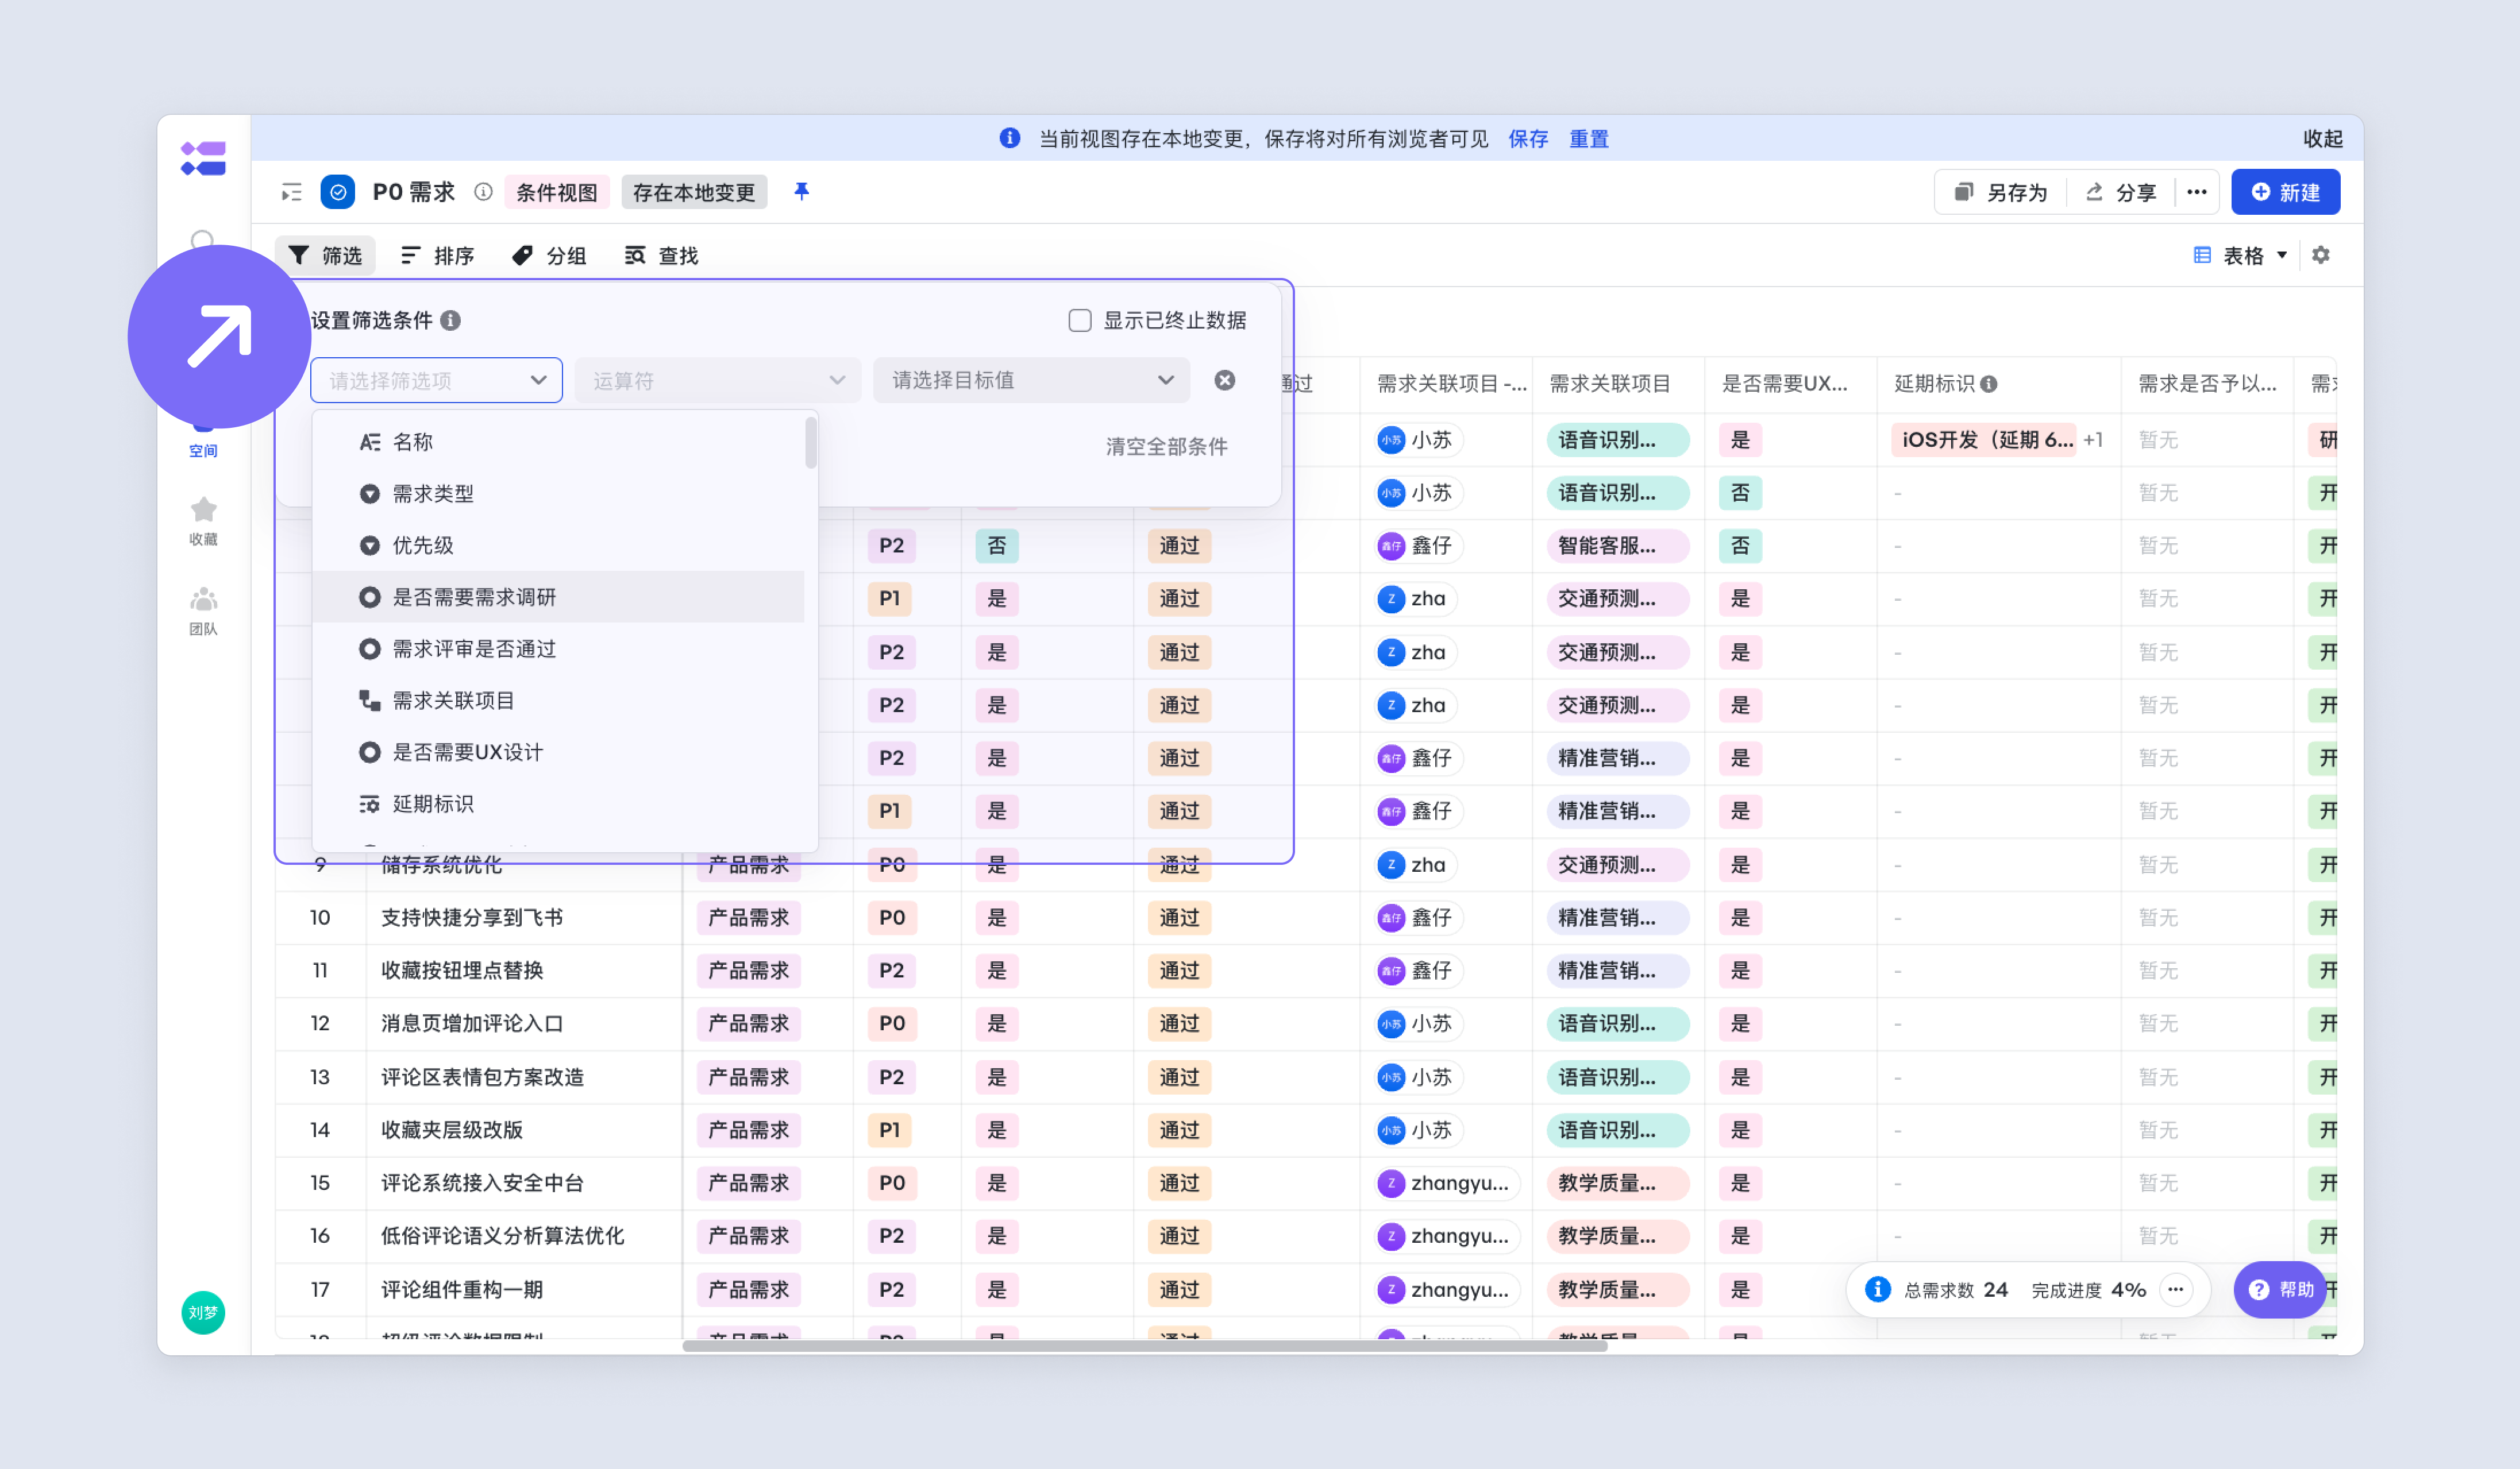Click 评论区表情包方案改造 row title
The height and width of the screenshot is (1469, 2520).
click(x=482, y=1076)
